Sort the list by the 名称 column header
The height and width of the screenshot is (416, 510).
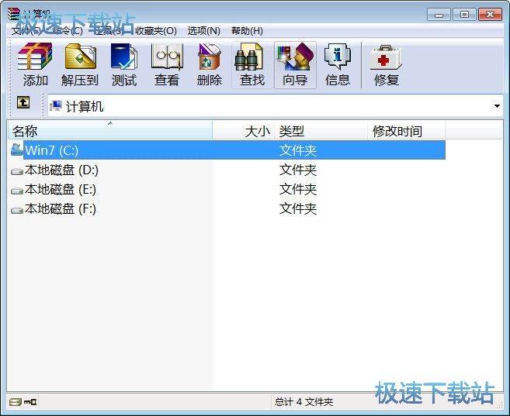[x=109, y=131]
